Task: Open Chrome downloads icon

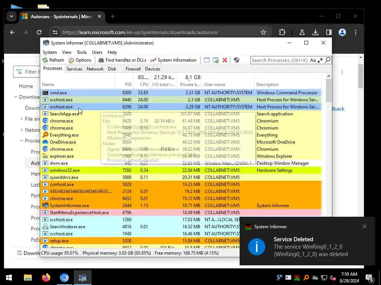Action: (x=316, y=32)
